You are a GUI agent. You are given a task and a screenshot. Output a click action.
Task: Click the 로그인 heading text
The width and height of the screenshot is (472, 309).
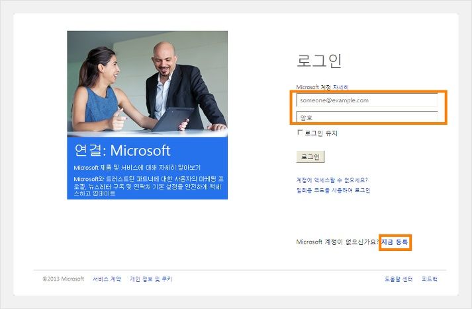(x=319, y=61)
